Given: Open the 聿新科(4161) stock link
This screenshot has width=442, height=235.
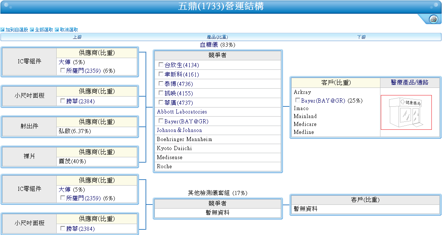Looking at the screenshot, I should tap(182, 75).
